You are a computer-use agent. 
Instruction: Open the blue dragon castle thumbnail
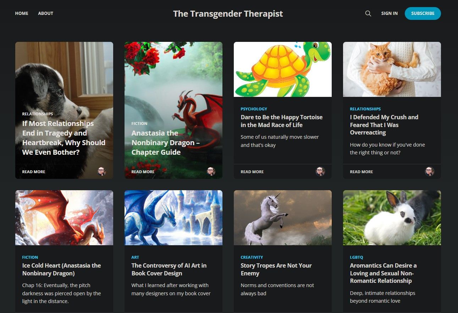tap(173, 218)
